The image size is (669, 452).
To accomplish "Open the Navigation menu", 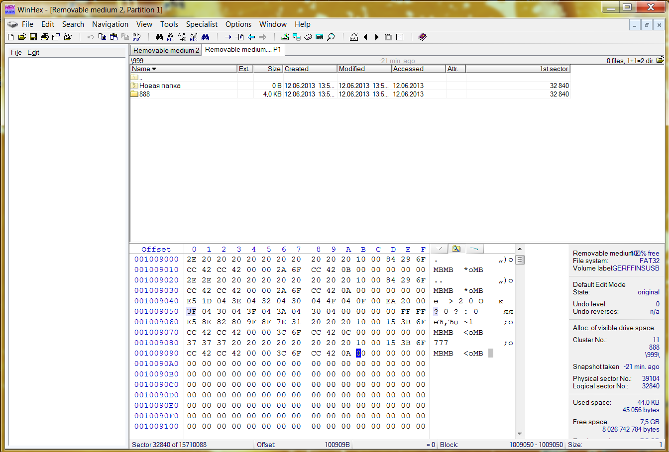I will [x=110, y=24].
